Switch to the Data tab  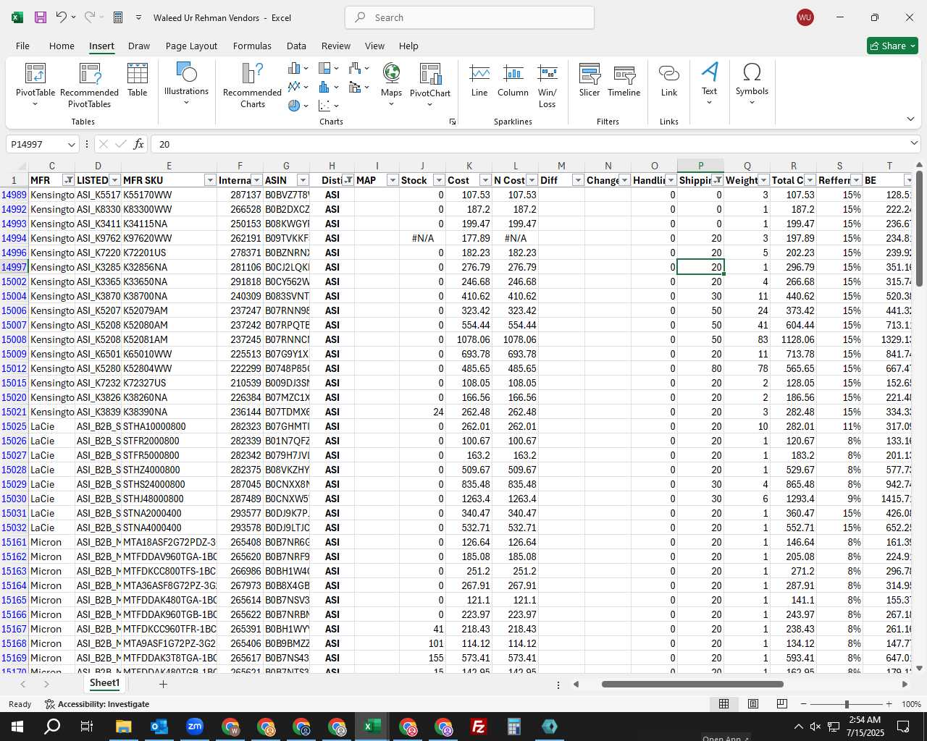[x=296, y=46]
